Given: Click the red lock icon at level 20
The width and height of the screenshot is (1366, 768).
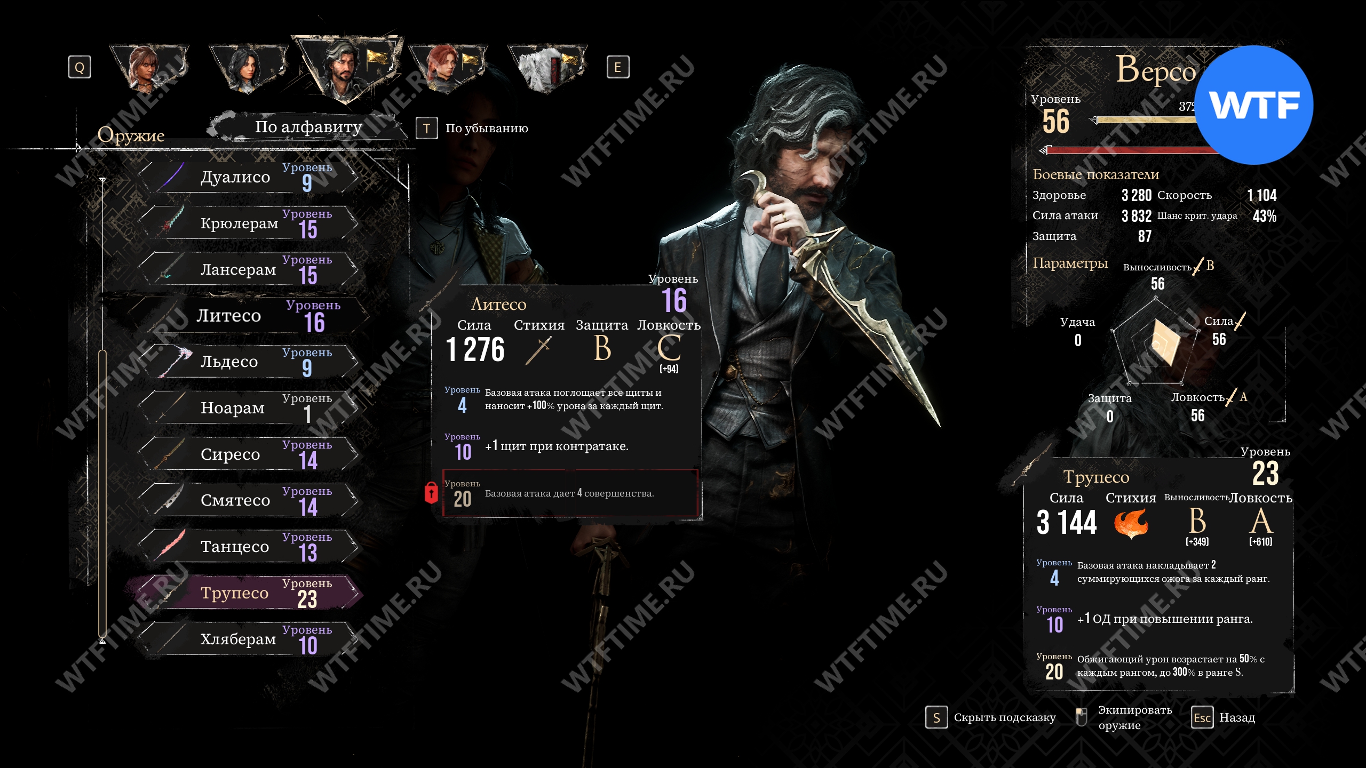Looking at the screenshot, I should click(x=431, y=493).
